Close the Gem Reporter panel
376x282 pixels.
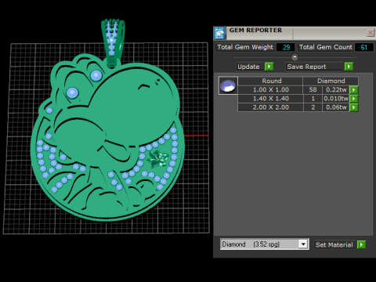[371, 32]
